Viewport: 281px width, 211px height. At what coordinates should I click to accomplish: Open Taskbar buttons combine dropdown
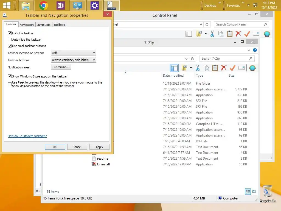[74, 60]
